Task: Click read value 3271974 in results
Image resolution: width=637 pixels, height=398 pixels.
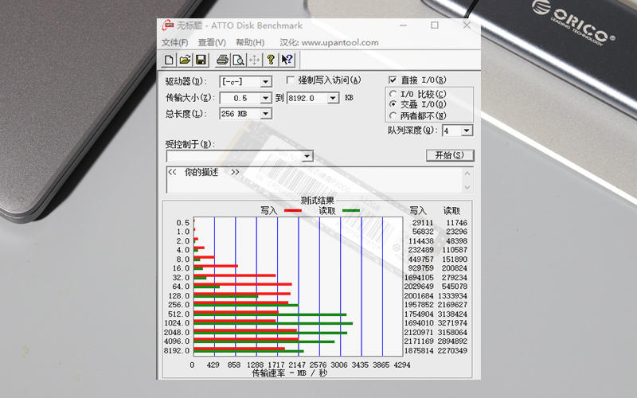Action: pyautogui.click(x=452, y=323)
